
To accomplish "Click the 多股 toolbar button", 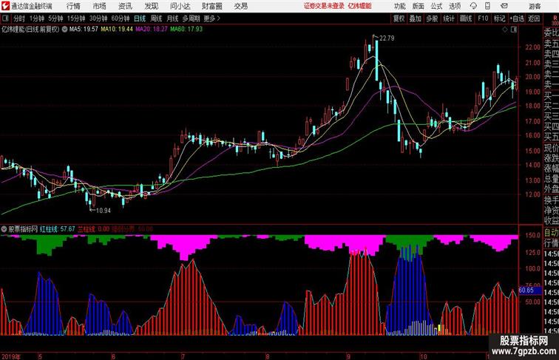I will click(432, 18).
